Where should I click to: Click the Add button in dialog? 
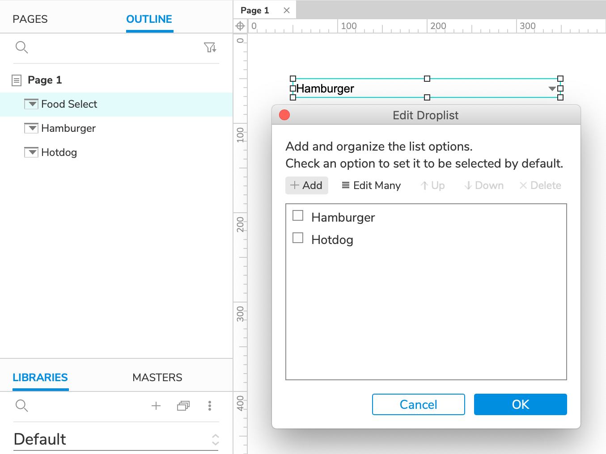pos(307,185)
